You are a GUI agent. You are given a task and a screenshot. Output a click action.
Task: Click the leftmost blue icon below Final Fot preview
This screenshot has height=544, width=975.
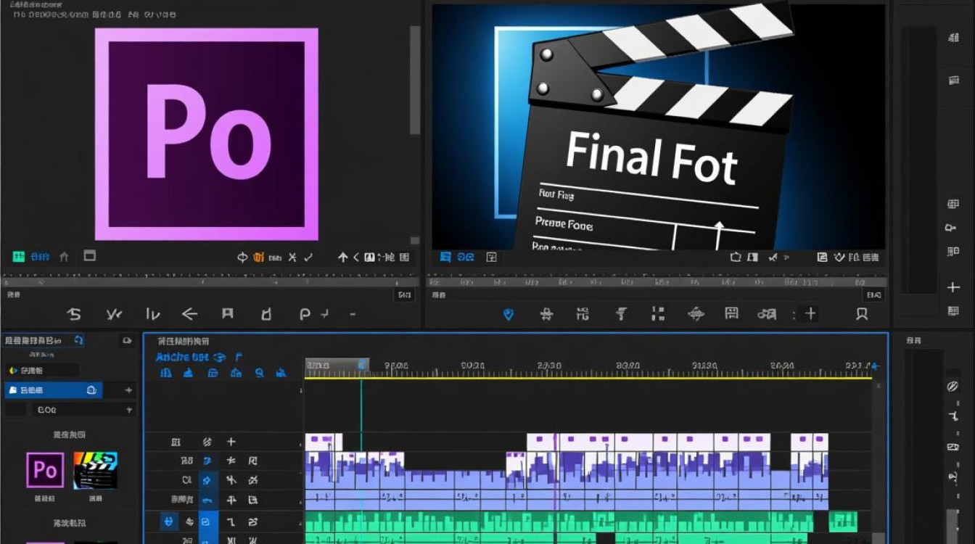445,257
